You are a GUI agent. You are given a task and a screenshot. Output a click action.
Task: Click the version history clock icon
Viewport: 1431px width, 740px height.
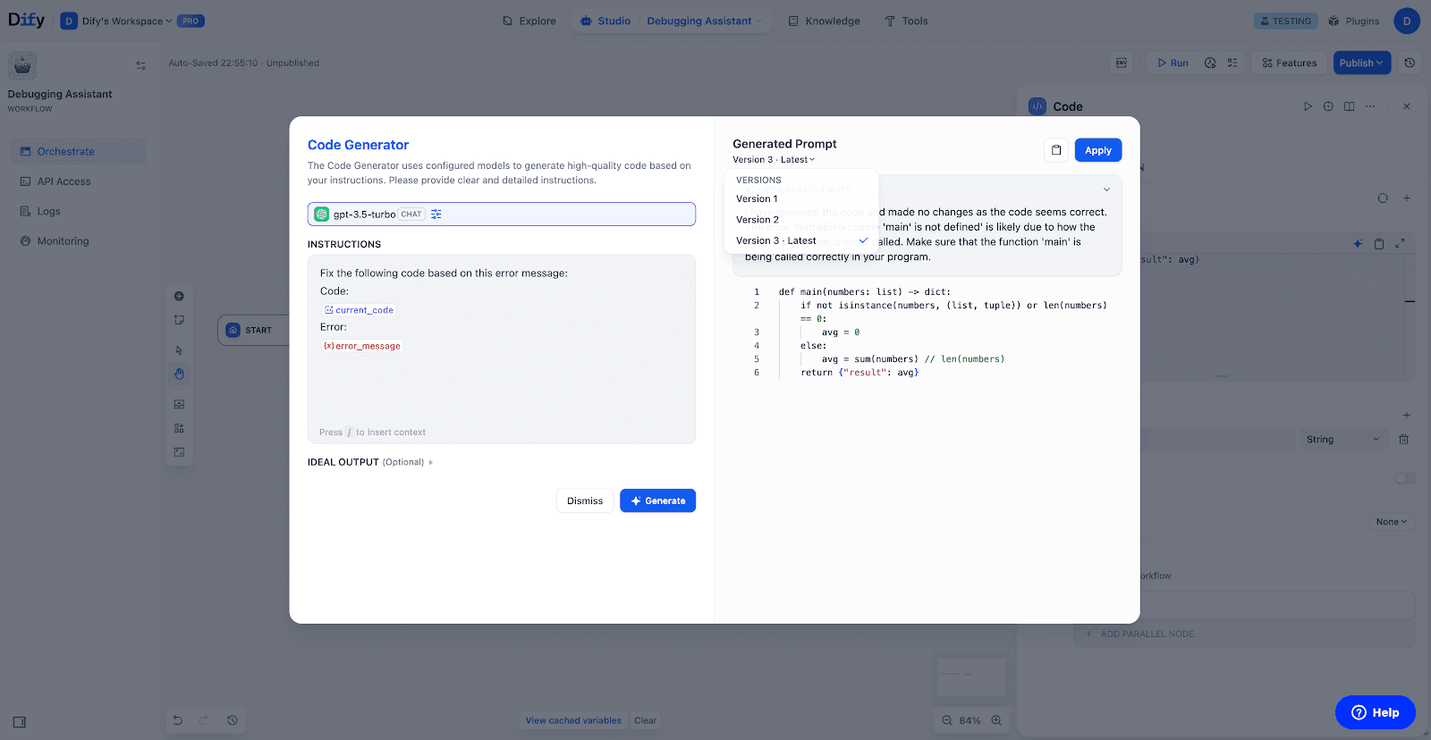(1410, 63)
